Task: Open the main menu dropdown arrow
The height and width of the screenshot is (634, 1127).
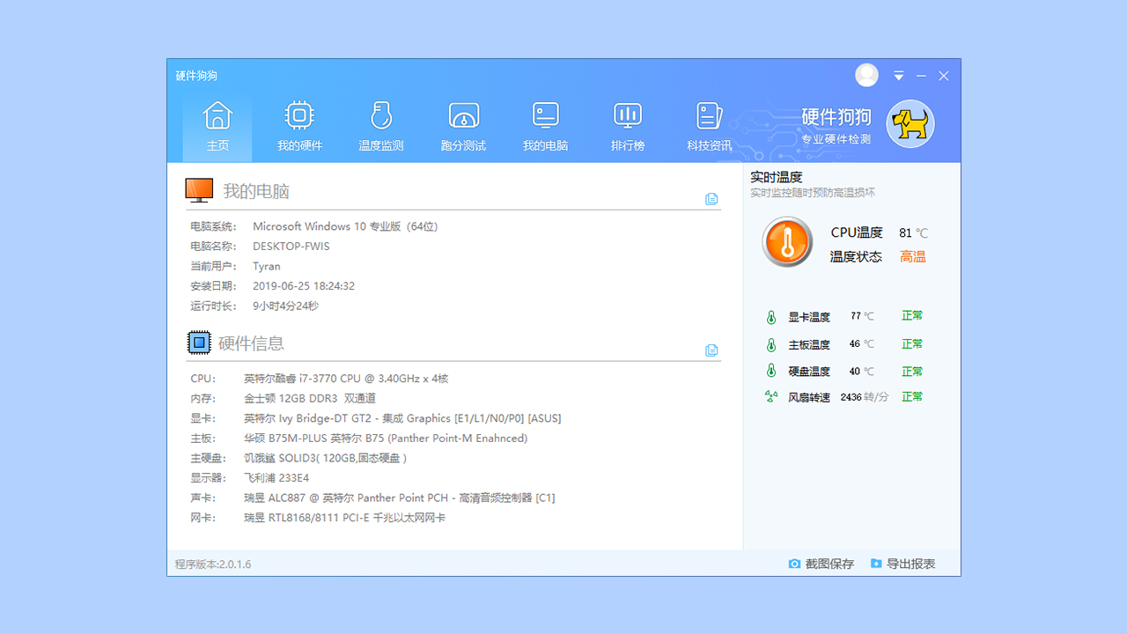Action: 898,76
